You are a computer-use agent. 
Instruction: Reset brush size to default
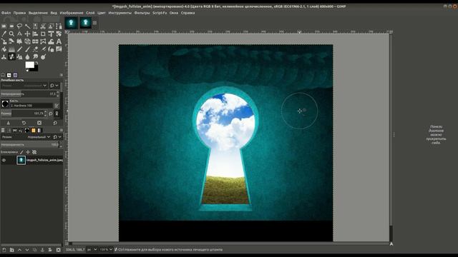click(x=51, y=114)
